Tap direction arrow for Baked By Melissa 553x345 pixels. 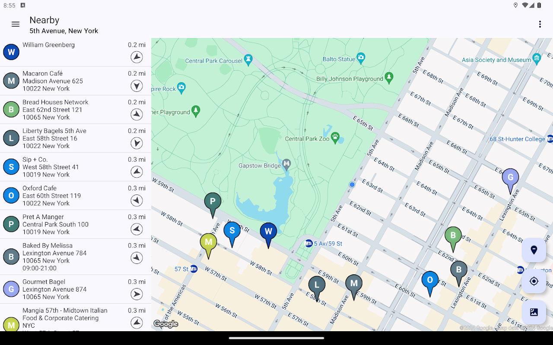[x=137, y=258]
